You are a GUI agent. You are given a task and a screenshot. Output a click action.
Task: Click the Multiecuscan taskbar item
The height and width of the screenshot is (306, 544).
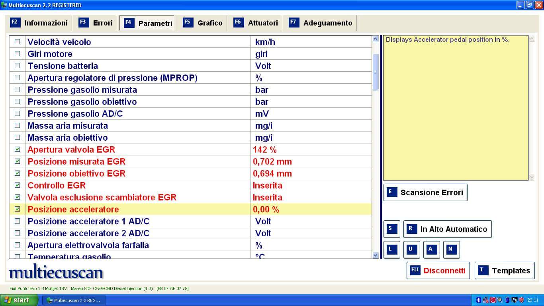(x=74, y=300)
